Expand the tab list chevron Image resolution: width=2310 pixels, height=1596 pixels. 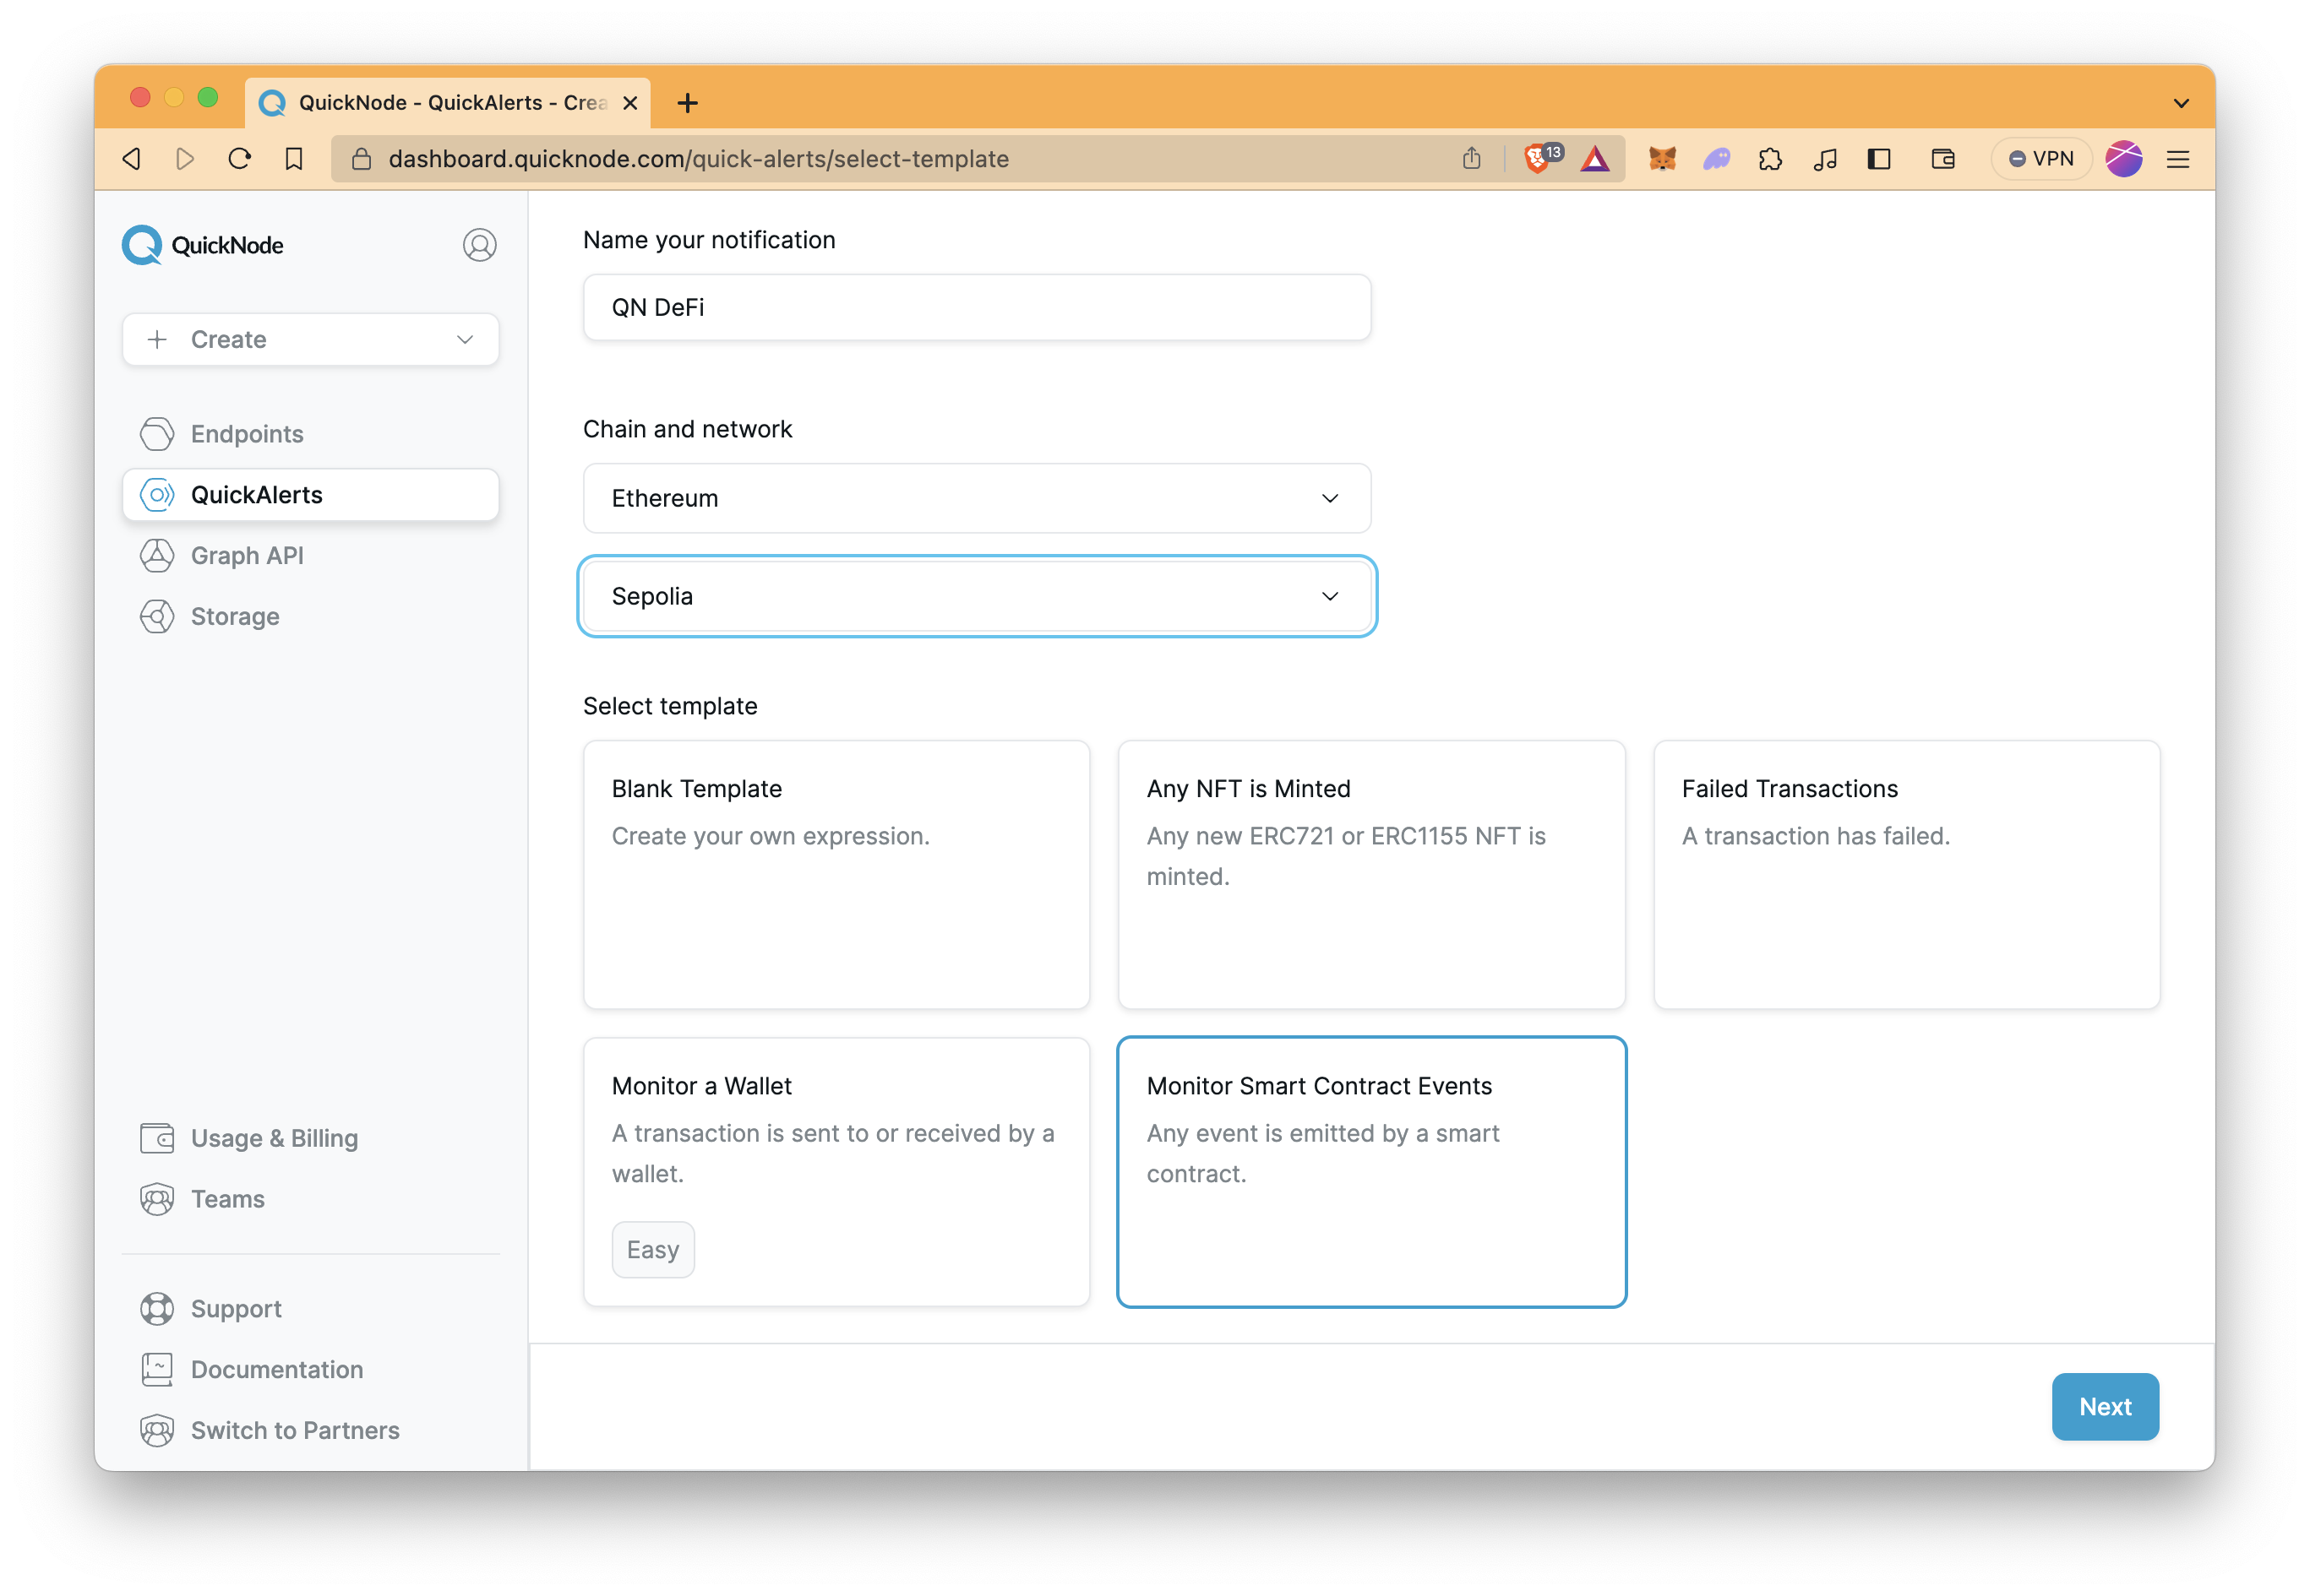pos(2181,103)
